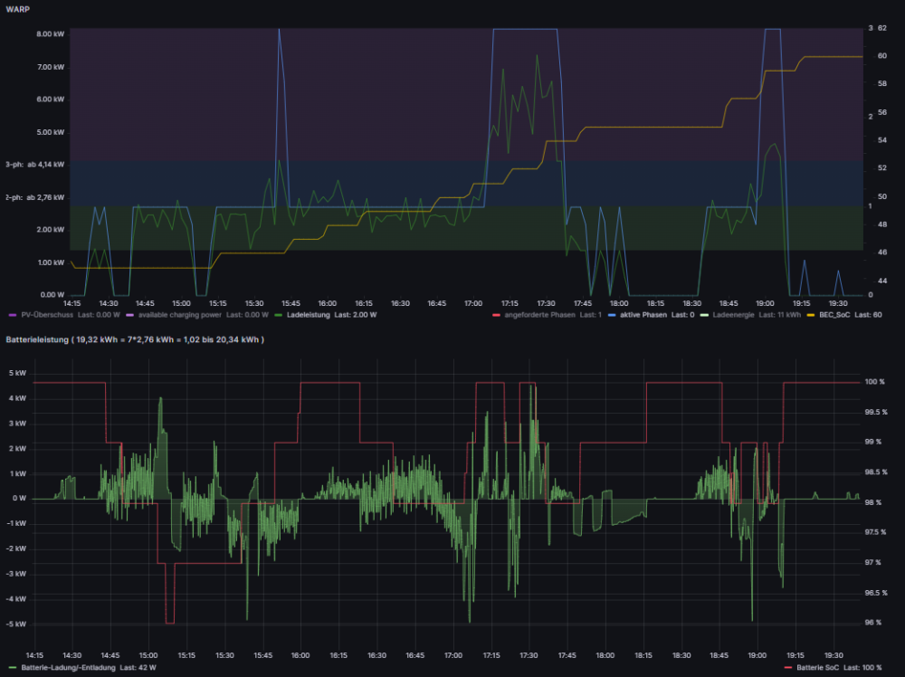This screenshot has width=905, height=677.
Task: Click the 17:00 tick on WARP time axis
Action: [x=472, y=304]
